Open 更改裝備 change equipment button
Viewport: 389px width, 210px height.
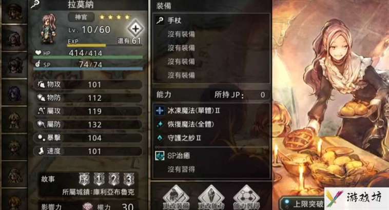pyautogui.click(x=176, y=198)
